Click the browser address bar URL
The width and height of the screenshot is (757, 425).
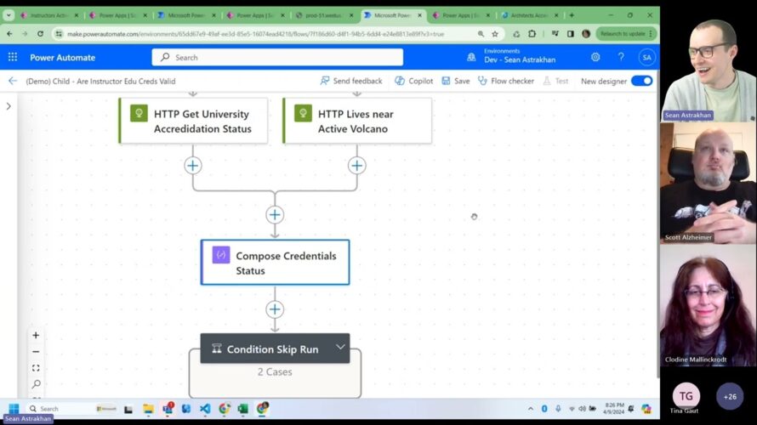(255, 34)
